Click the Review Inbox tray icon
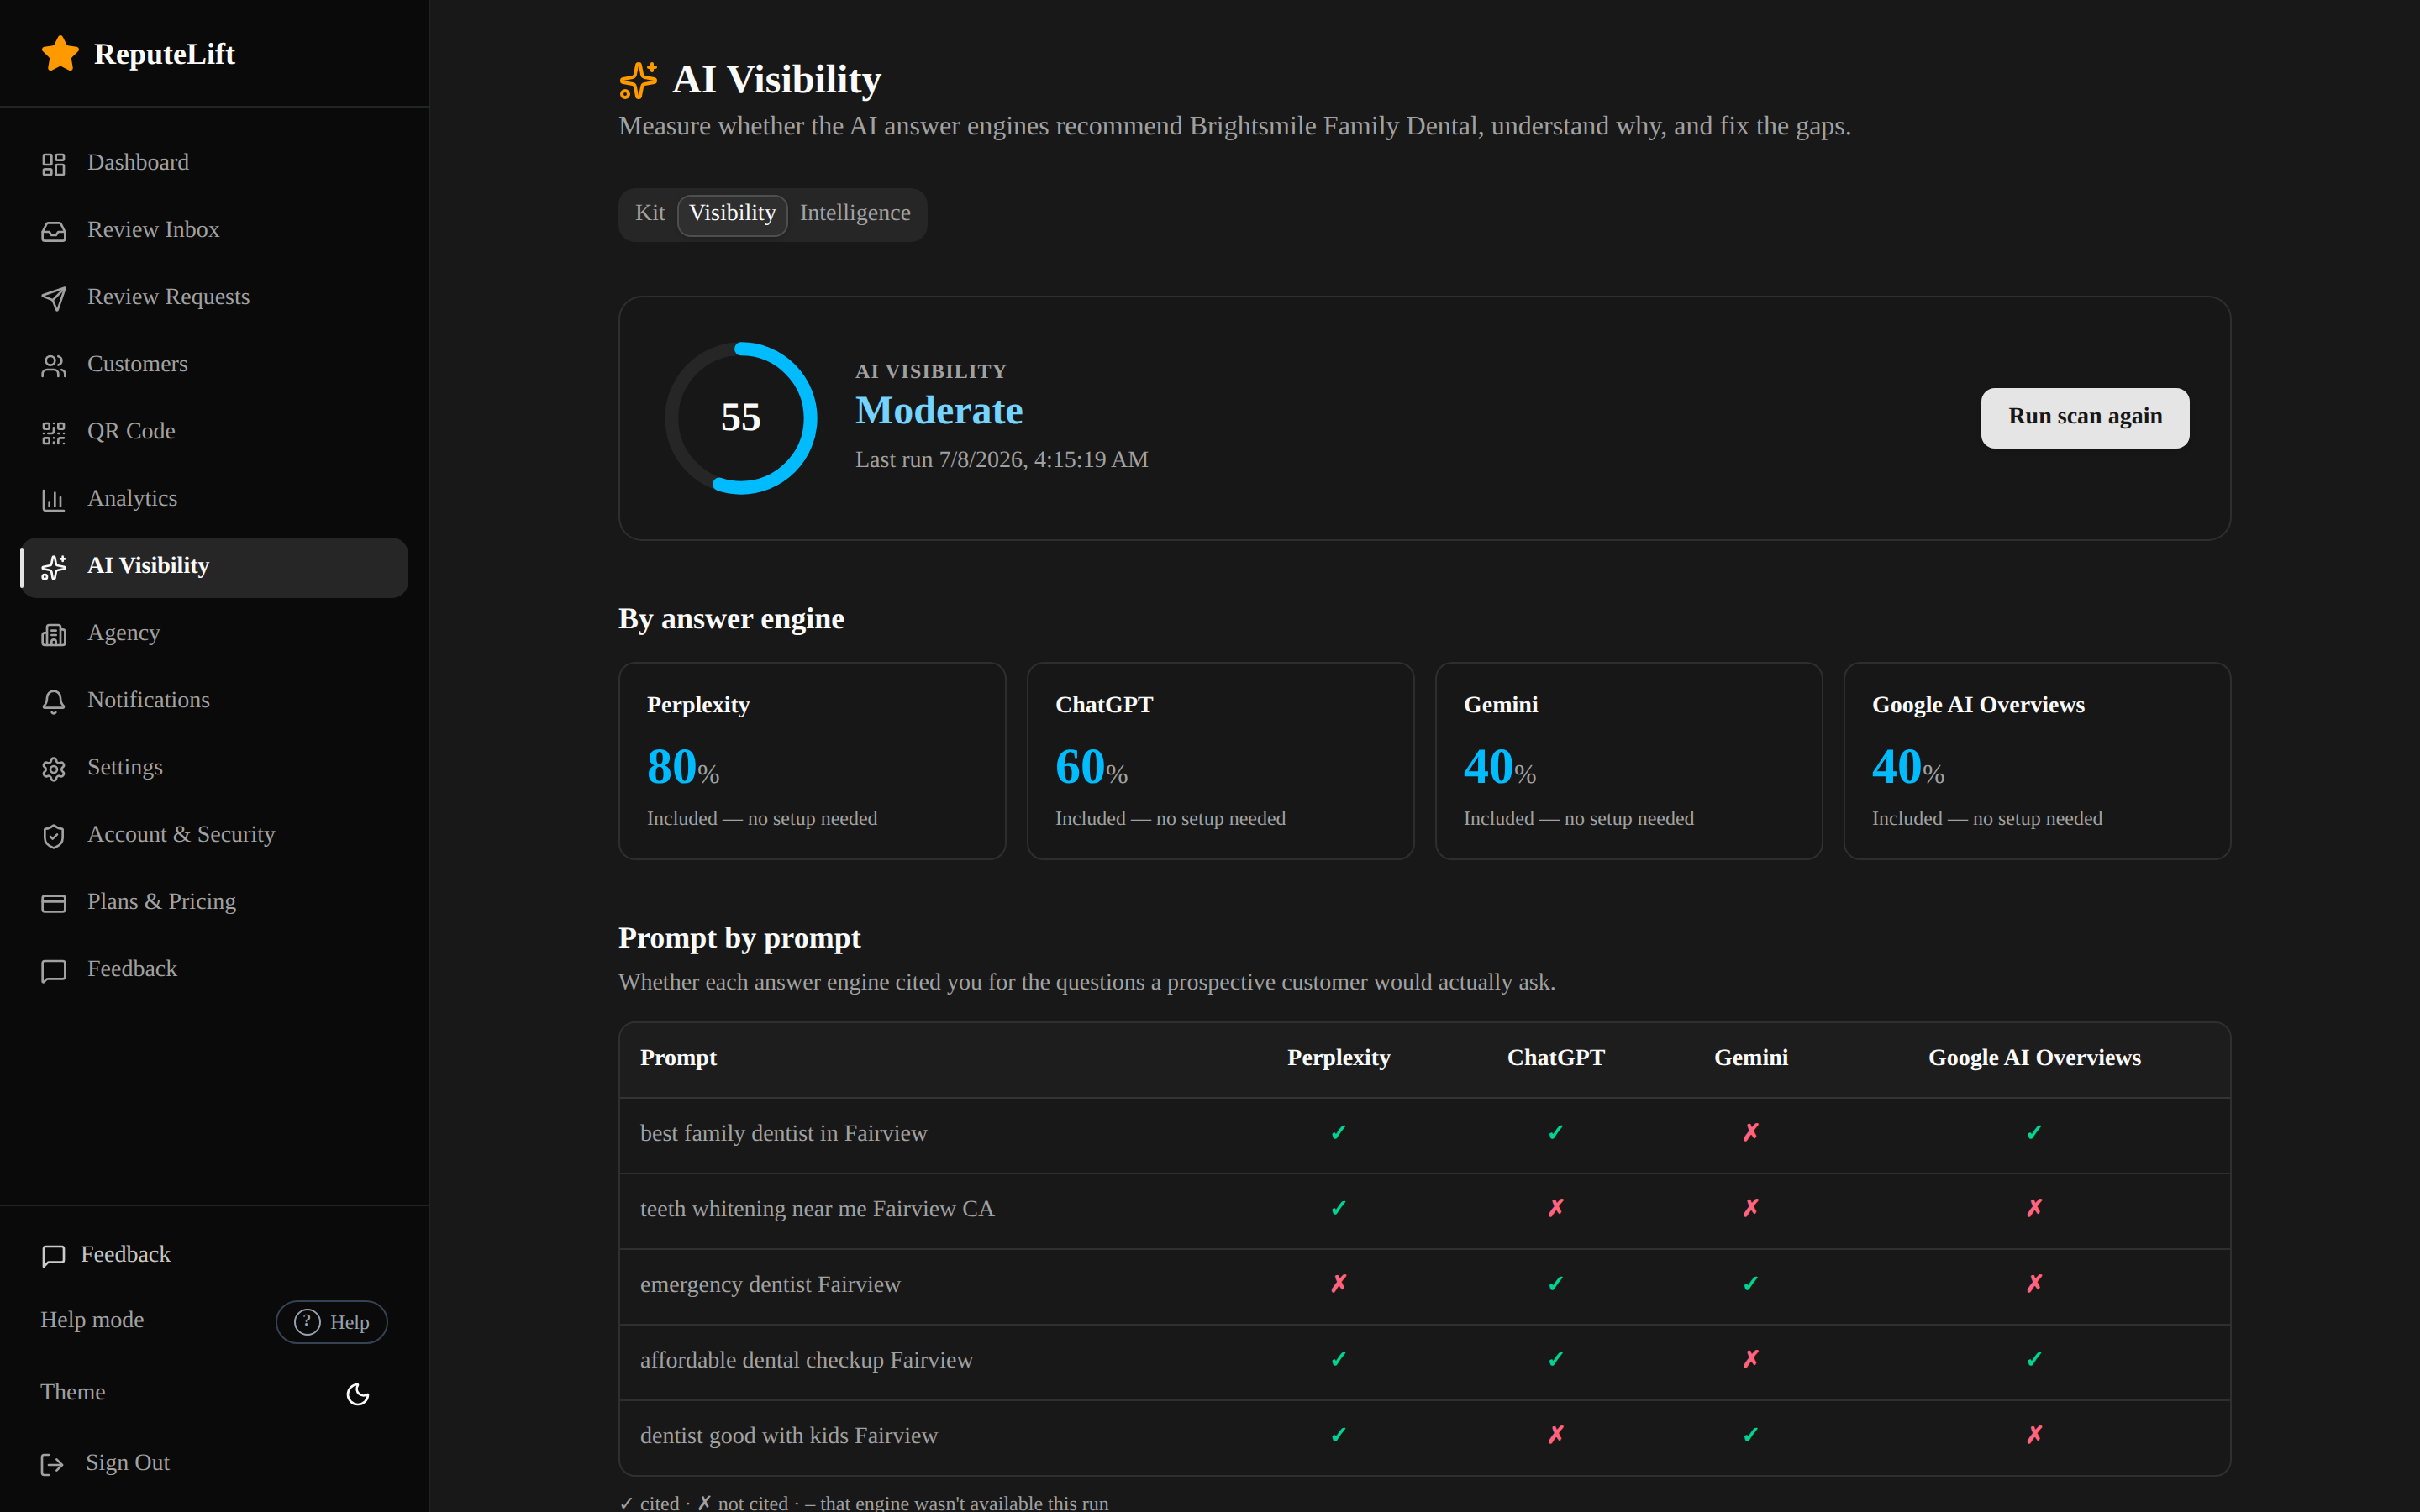The width and height of the screenshot is (2420, 1512). (x=54, y=231)
